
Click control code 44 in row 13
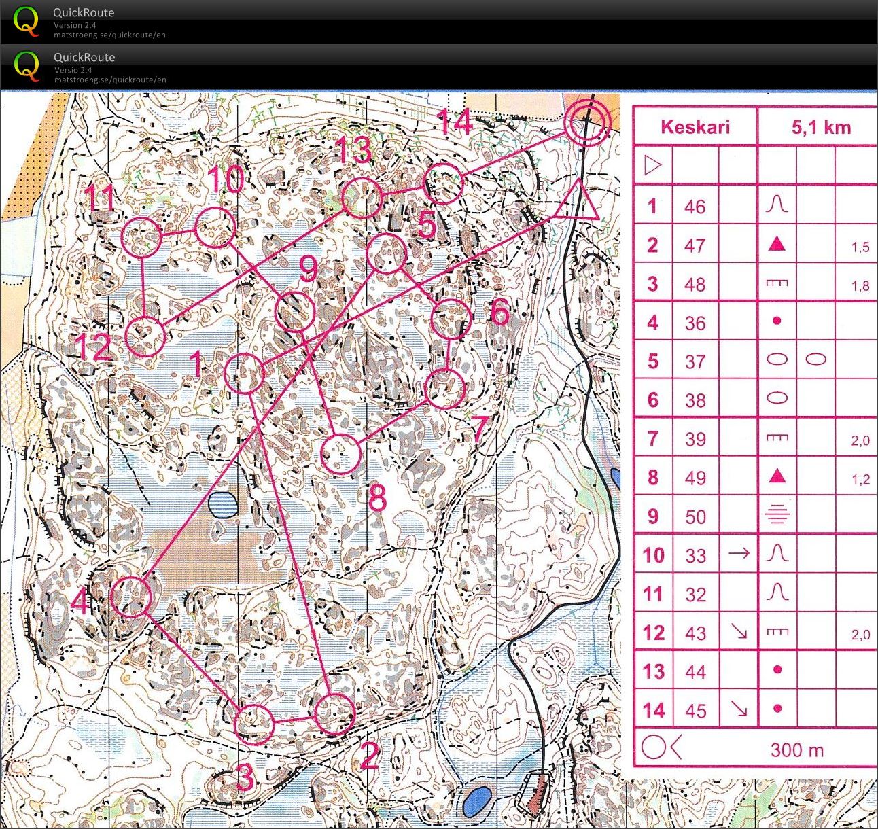695,672
